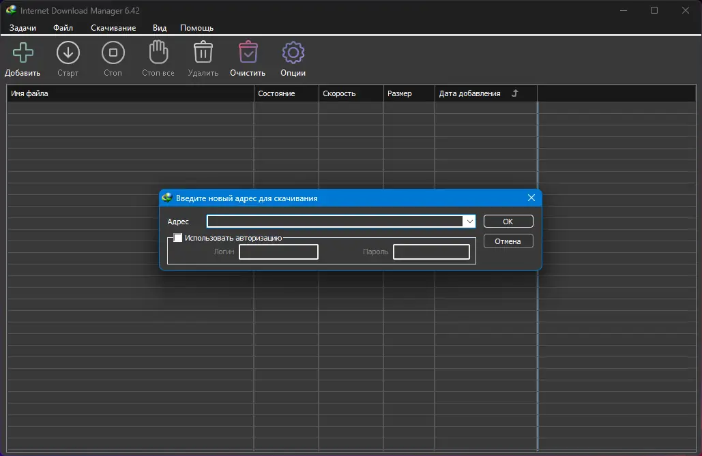
Task: Open the Помощь menu
Action: pyautogui.click(x=196, y=28)
